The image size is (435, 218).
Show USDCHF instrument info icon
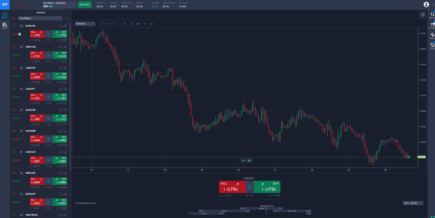pyautogui.click(x=60, y=68)
